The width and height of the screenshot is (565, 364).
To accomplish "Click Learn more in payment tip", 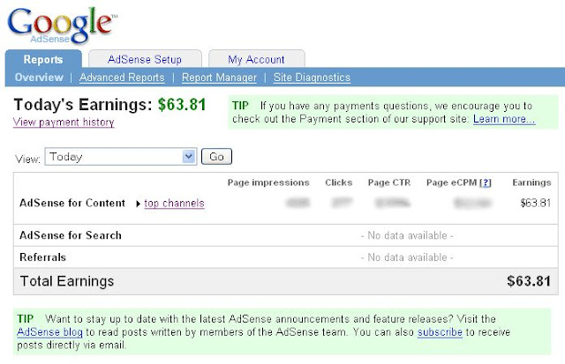I will [504, 119].
